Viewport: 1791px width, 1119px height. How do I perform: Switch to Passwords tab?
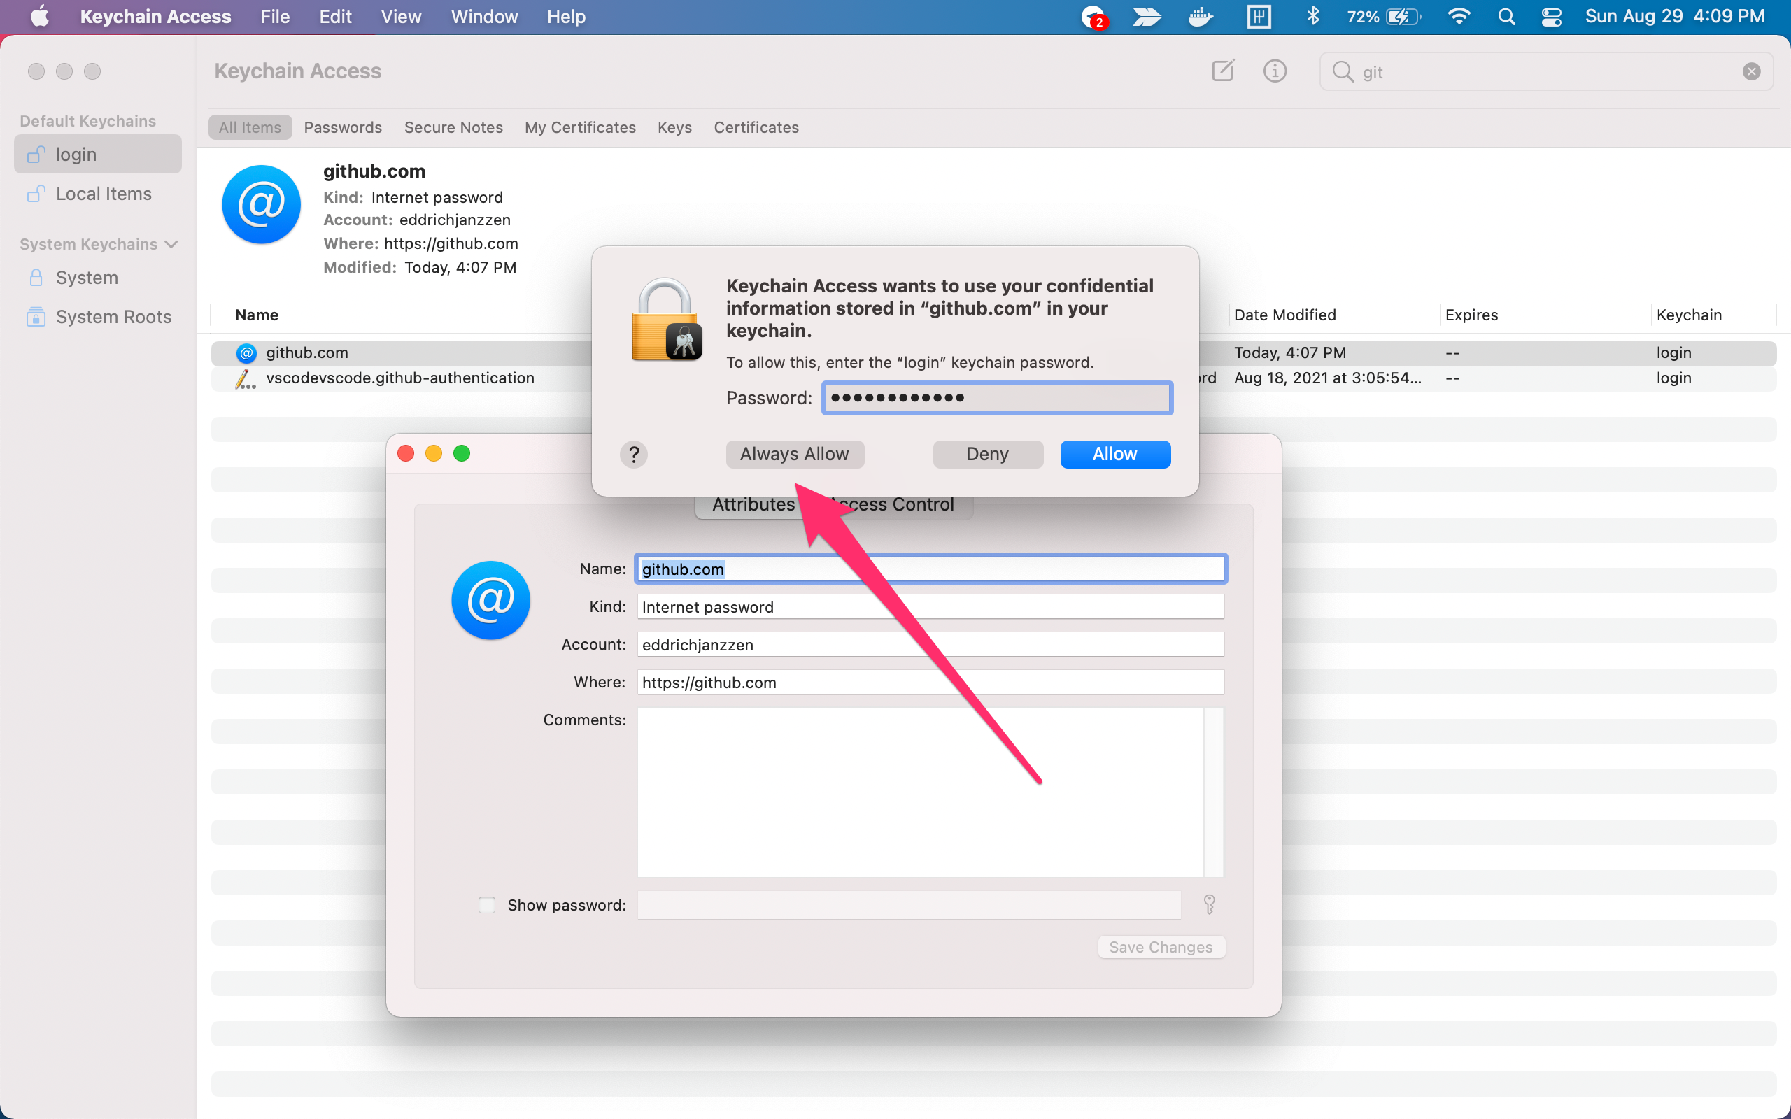pos(343,127)
